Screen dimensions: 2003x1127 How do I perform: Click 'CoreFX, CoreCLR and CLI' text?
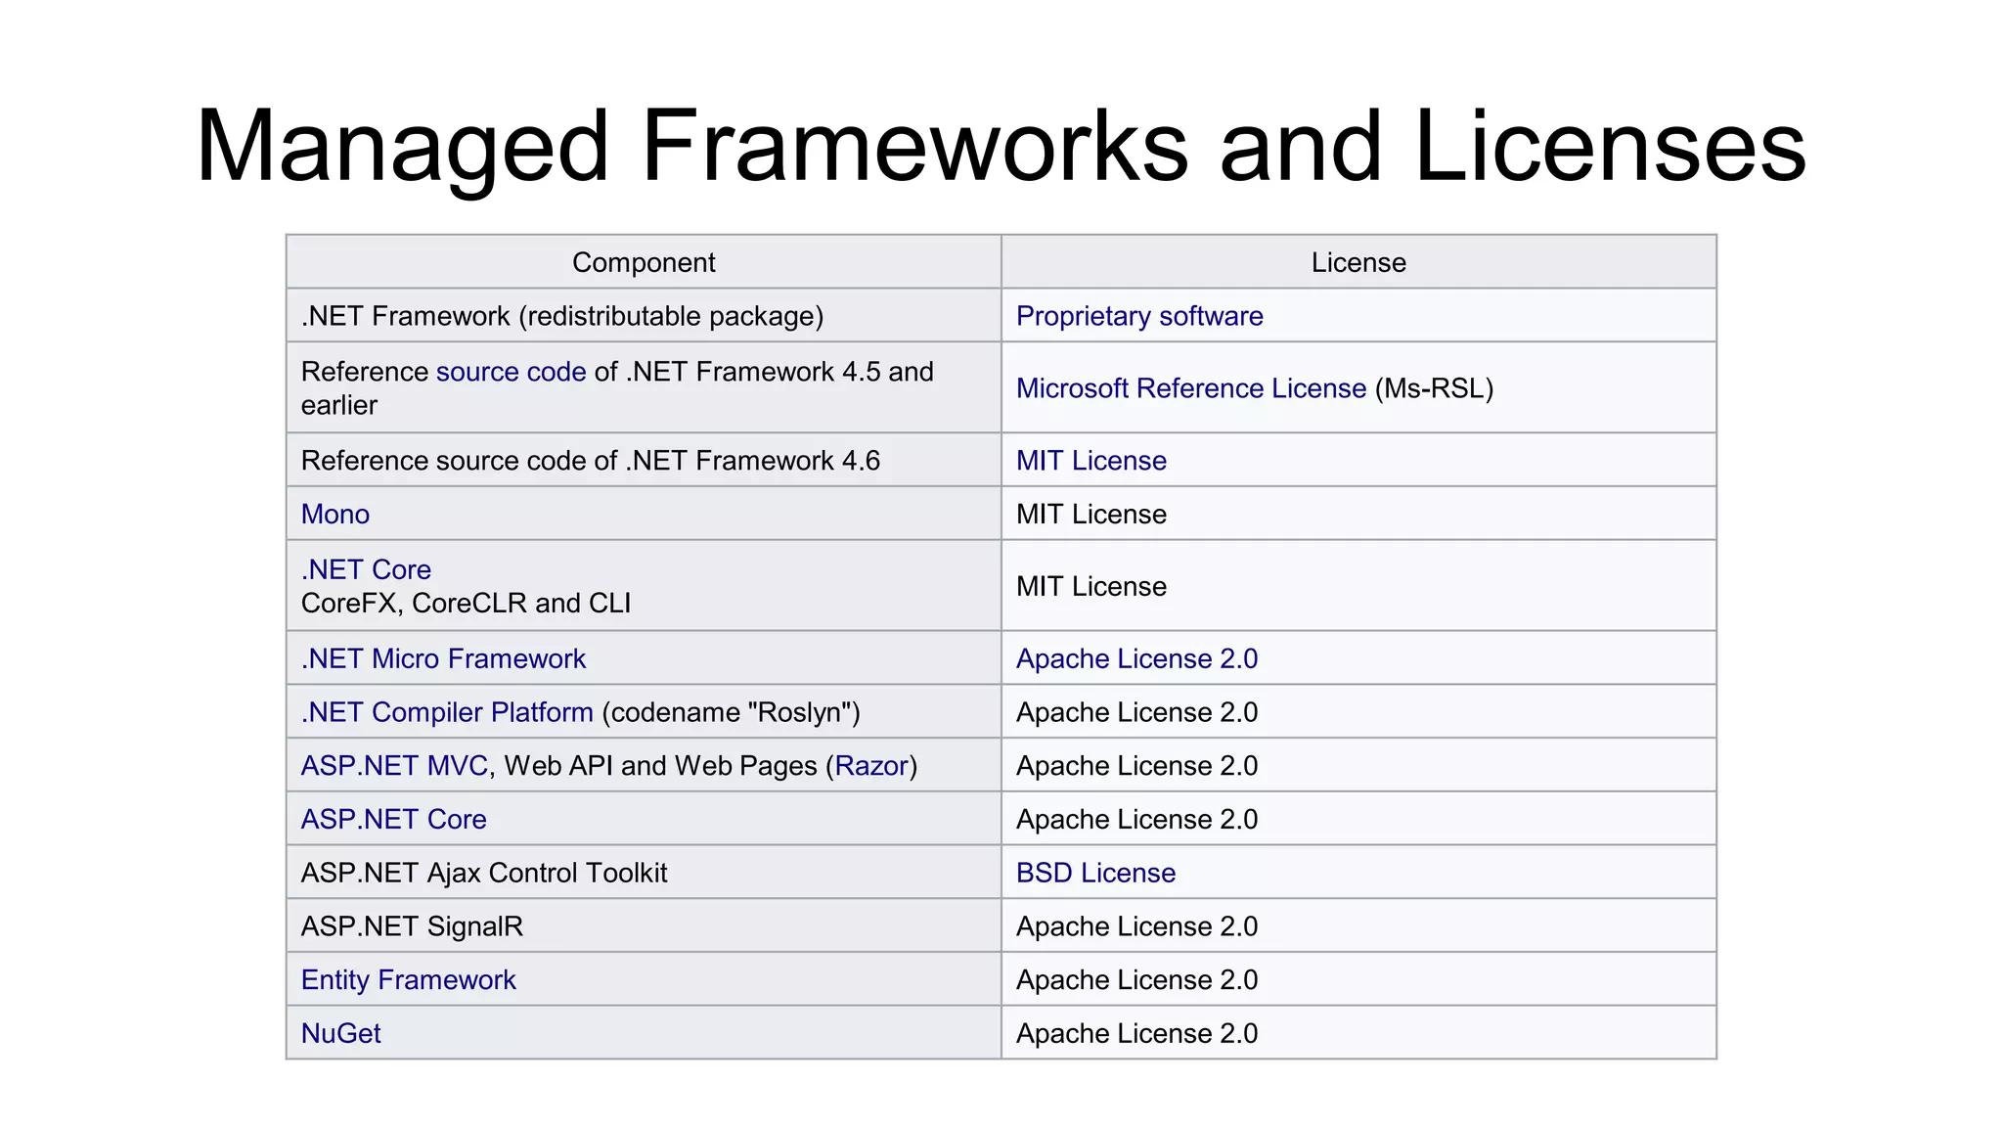(x=466, y=603)
